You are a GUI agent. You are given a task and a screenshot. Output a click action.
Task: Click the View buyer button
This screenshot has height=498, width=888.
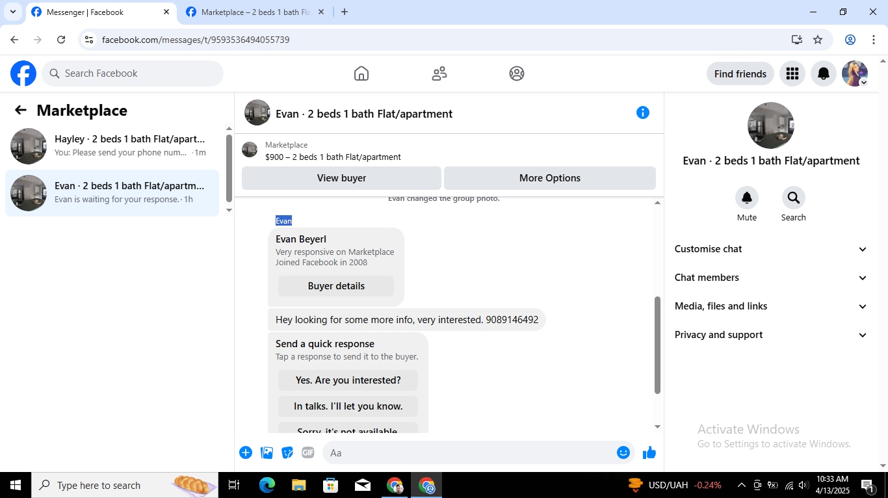tap(341, 178)
